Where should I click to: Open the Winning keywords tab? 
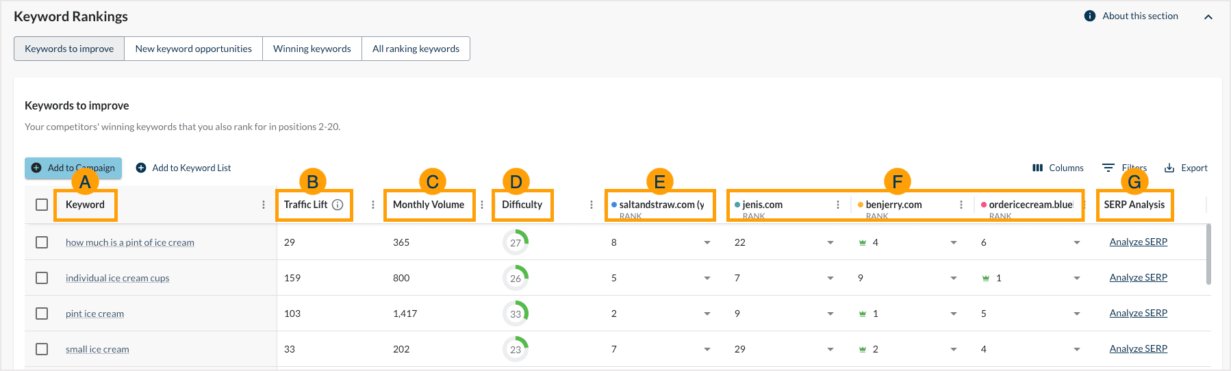(312, 49)
